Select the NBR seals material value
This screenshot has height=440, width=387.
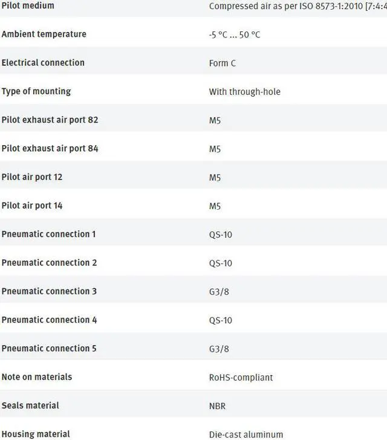click(217, 406)
